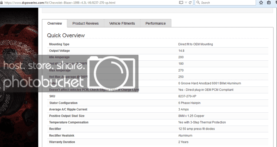Click the Hot Max Amperage value 250
Image resolution: width=277 pixels, height=147 pixels.
181,77
